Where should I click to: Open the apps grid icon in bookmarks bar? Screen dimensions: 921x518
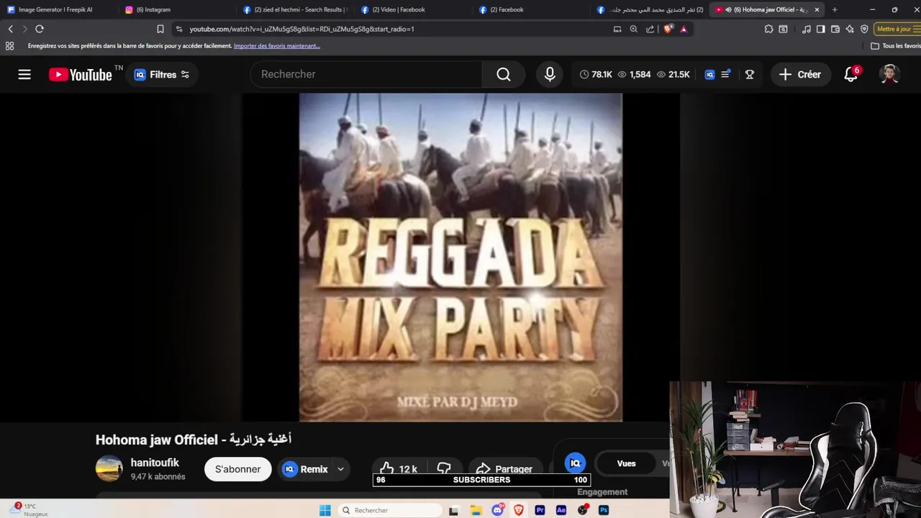click(9, 46)
